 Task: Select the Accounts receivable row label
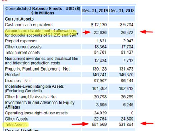(x=42, y=33)
